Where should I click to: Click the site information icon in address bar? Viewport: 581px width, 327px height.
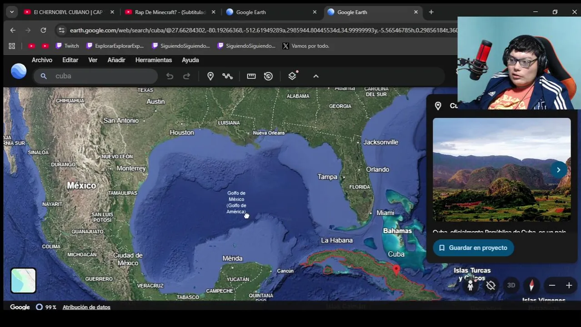tap(61, 30)
